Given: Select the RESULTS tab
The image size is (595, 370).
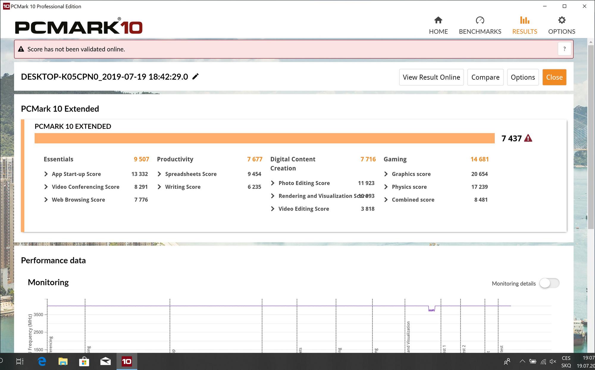Looking at the screenshot, I should point(524,26).
